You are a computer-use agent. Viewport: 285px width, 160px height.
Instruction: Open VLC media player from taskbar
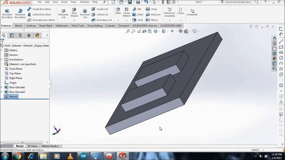pyautogui.click(x=70, y=156)
